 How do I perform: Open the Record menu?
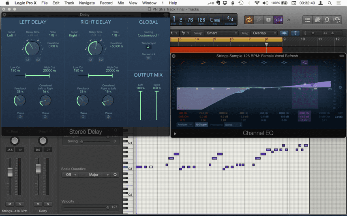tap(106, 3)
